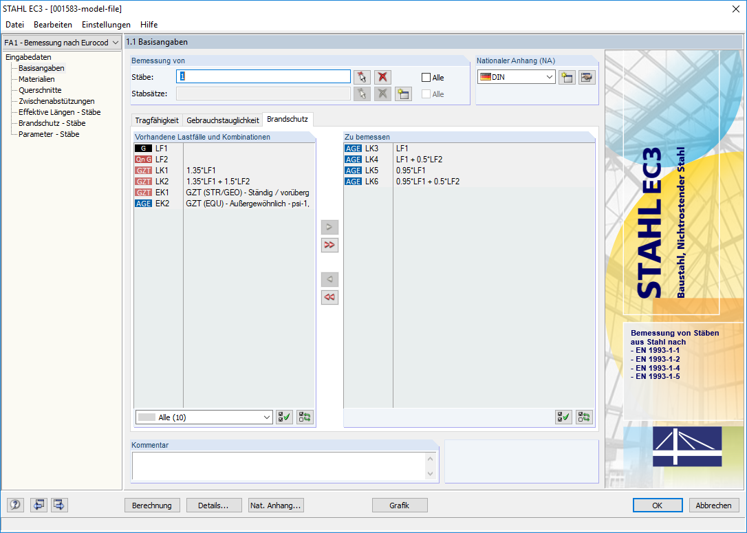Viewport: 747px width, 533px height.
Task: Select the Brandschutz tab
Action: click(x=288, y=119)
